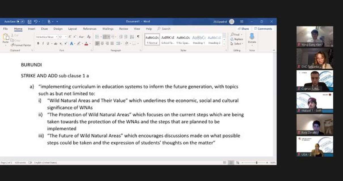Click the Multilevel List icon

coord(113,37)
